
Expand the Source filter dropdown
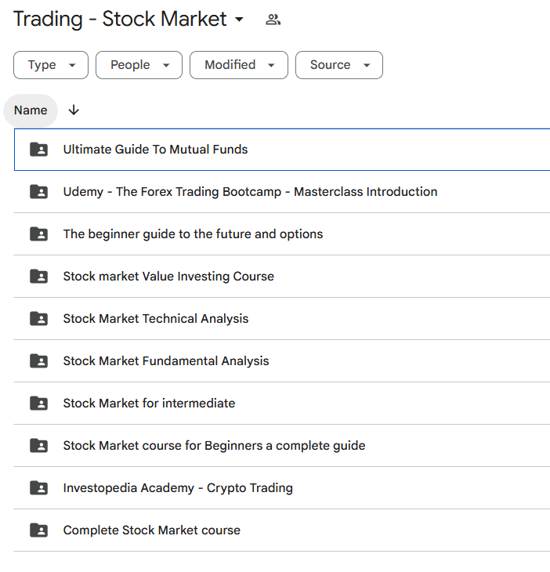point(339,65)
